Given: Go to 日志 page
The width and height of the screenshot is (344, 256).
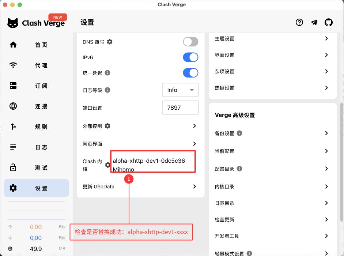Looking at the screenshot, I should point(37,147).
